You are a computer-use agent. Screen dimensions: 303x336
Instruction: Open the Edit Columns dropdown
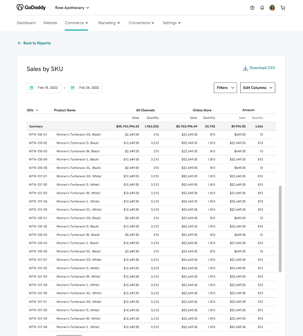[257, 88]
